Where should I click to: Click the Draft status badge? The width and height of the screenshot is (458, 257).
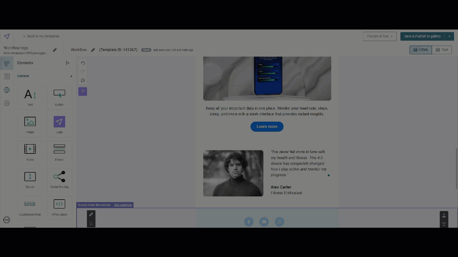(146, 50)
